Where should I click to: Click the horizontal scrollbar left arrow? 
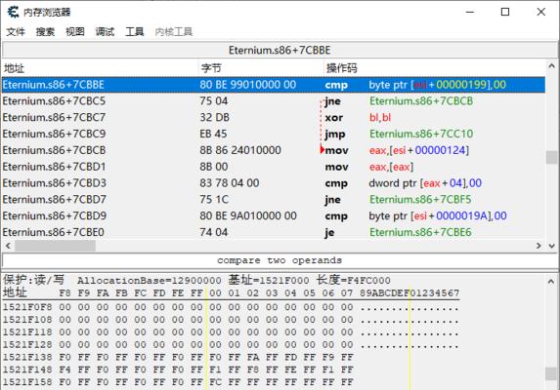(8, 246)
